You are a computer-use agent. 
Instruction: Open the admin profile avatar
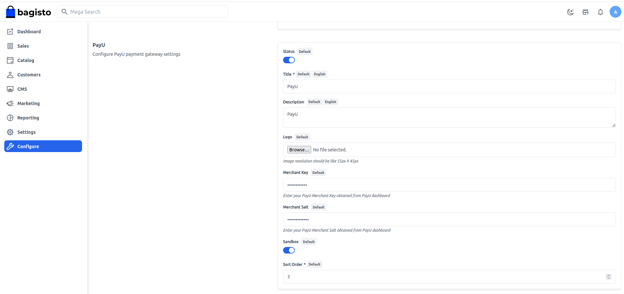pyautogui.click(x=615, y=12)
